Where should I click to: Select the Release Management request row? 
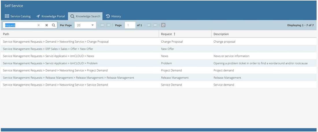coord(175,78)
